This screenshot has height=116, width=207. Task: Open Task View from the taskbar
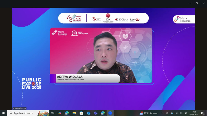(52, 113)
